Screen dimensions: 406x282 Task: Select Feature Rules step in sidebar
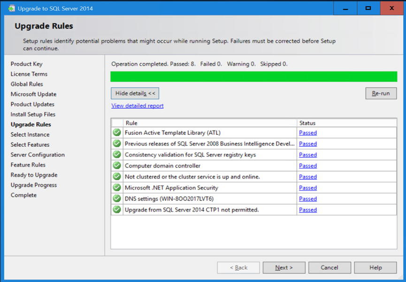[x=28, y=165]
